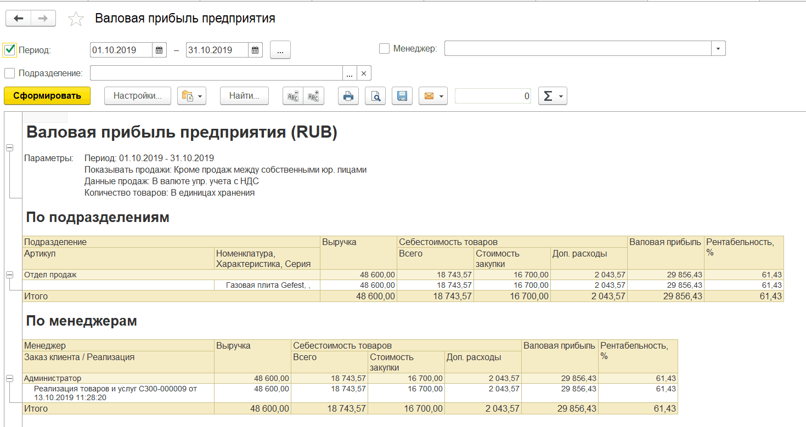Click the По менеджерам heading
Viewport: 806px width, 427px height.
pos(81,321)
